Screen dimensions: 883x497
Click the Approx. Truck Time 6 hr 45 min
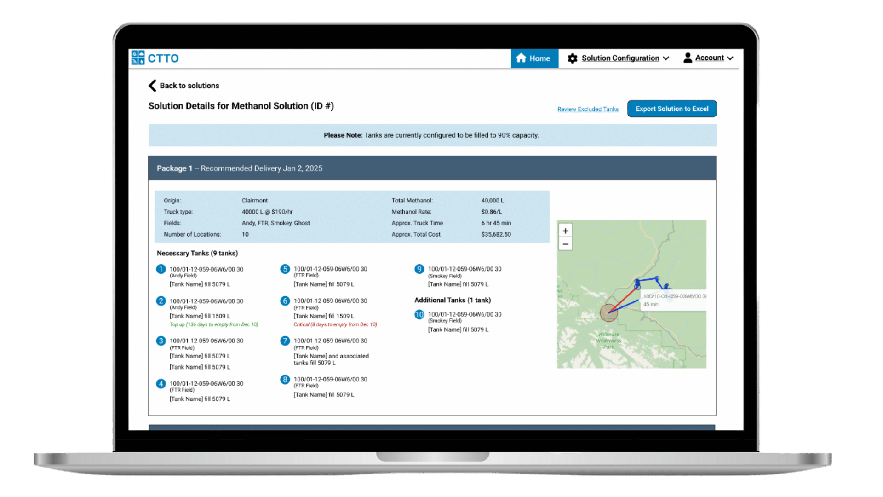(496, 223)
